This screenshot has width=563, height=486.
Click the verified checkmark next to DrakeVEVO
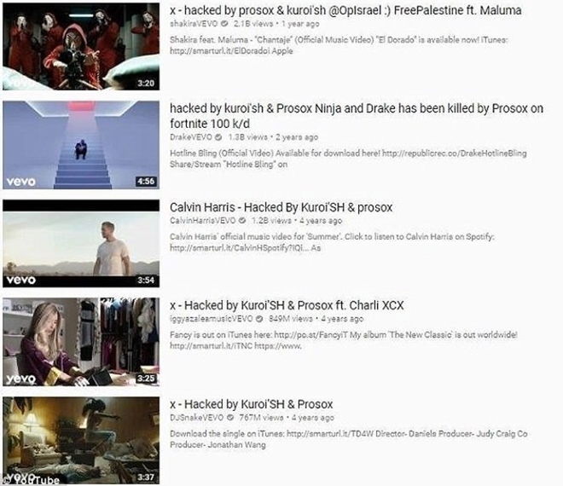click(218, 137)
